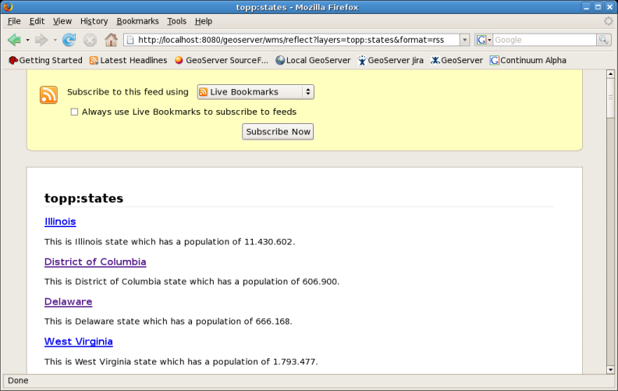
Task: Open the search engine selector dropdown
Action: coord(484,40)
